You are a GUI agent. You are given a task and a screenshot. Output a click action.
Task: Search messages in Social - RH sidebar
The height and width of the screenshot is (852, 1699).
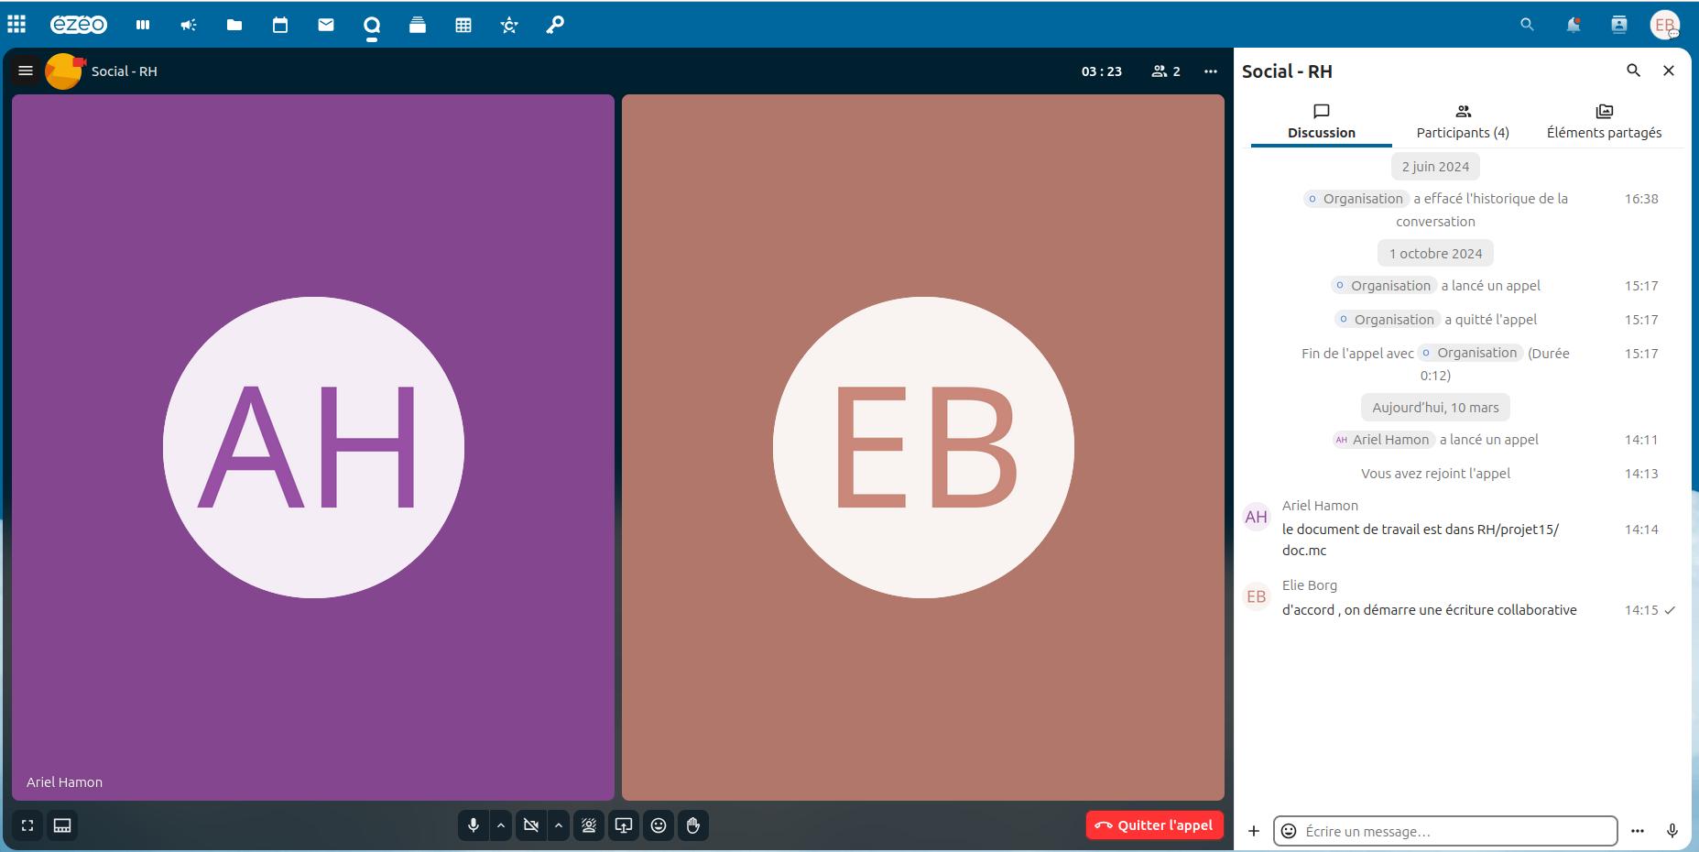pos(1633,71)
